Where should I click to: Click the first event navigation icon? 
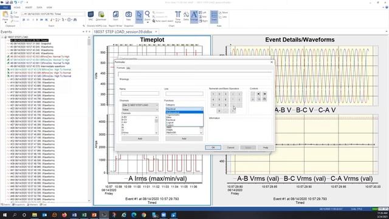(24, 19)
